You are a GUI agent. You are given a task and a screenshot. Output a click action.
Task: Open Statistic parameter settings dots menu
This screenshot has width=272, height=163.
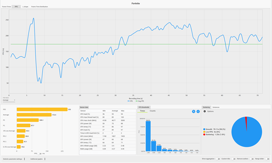click(x=24, y=159)
